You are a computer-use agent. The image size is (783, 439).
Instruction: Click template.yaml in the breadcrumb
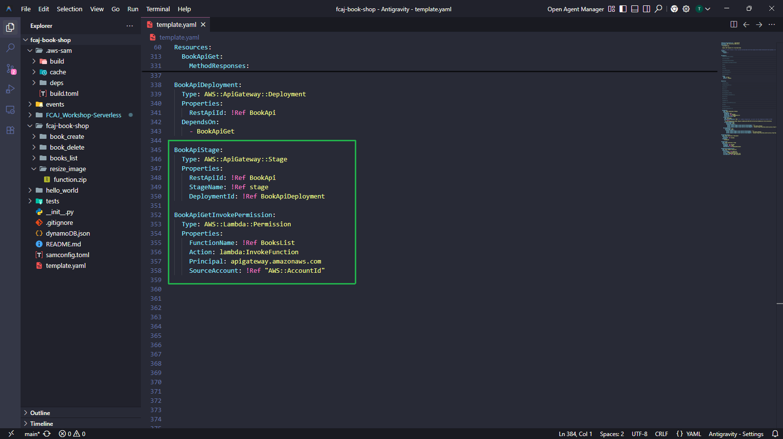click(179, 37)
